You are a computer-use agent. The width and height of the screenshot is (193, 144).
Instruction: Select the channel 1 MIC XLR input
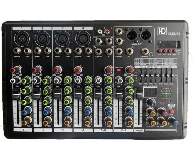pyautogui.click(x=22, y=38)
